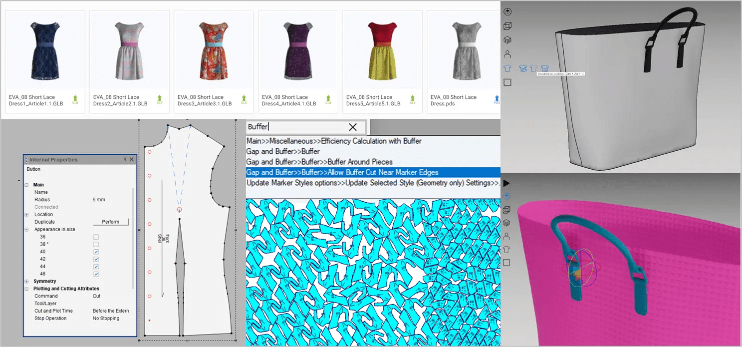The width and height of the screenshot is (742, 347).
Task: Click shirt display icon in pink tote viewport
Action: pos(507,249)
